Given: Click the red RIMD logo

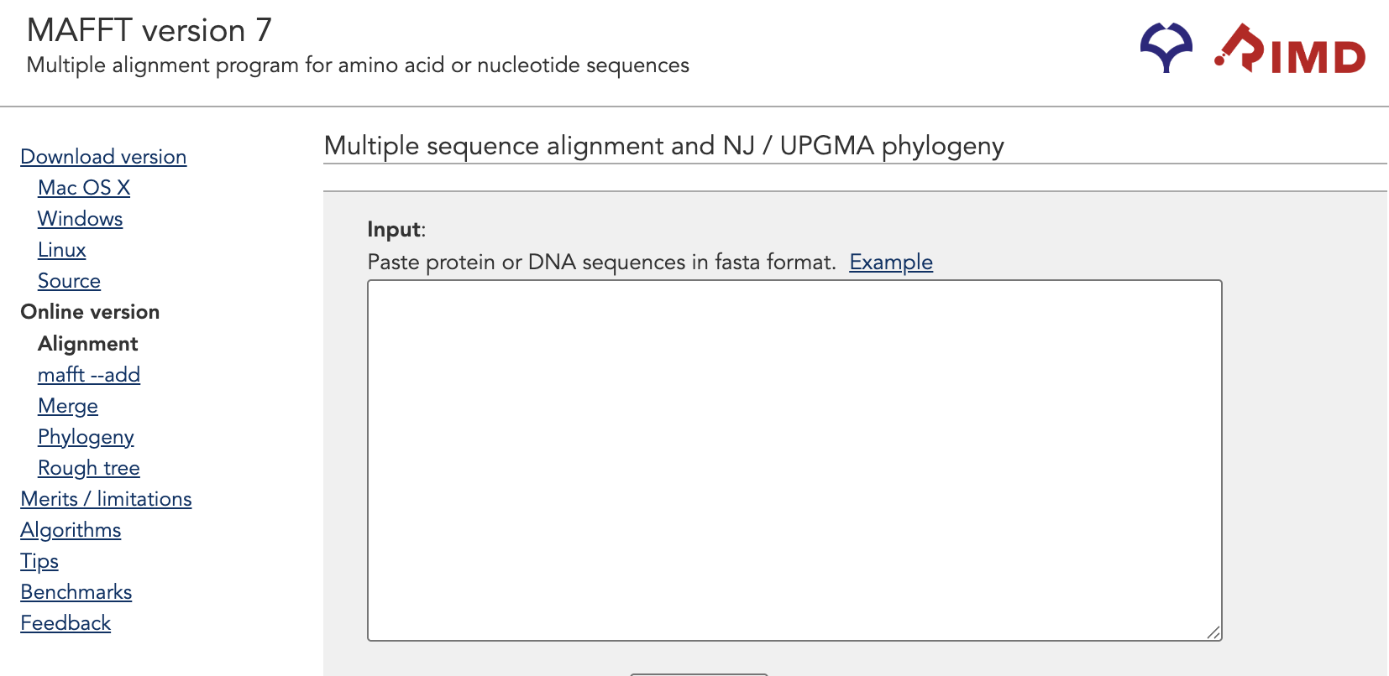Looking at the screenshot, I should tap(1291, 49).
